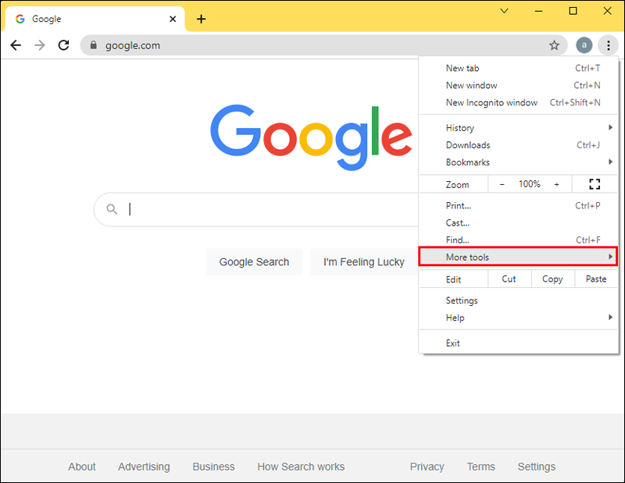625x483 pixels.
Task: Go forward with the forward arrow
Action: pos(40,45)
